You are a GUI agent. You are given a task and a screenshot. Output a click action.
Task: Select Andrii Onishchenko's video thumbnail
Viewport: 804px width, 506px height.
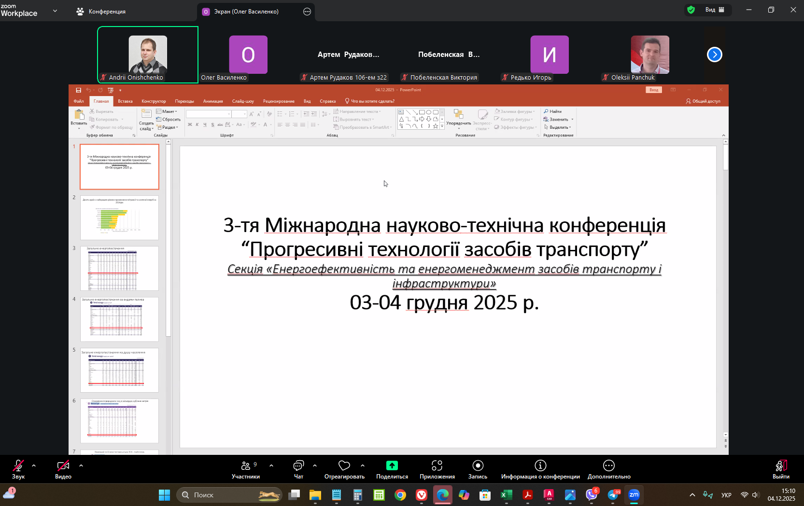148,55
